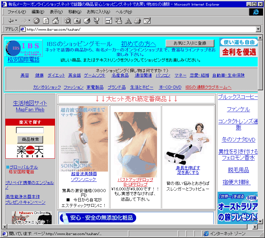Open the グローバルテル link
265x238 pixels.
[24, 167]
